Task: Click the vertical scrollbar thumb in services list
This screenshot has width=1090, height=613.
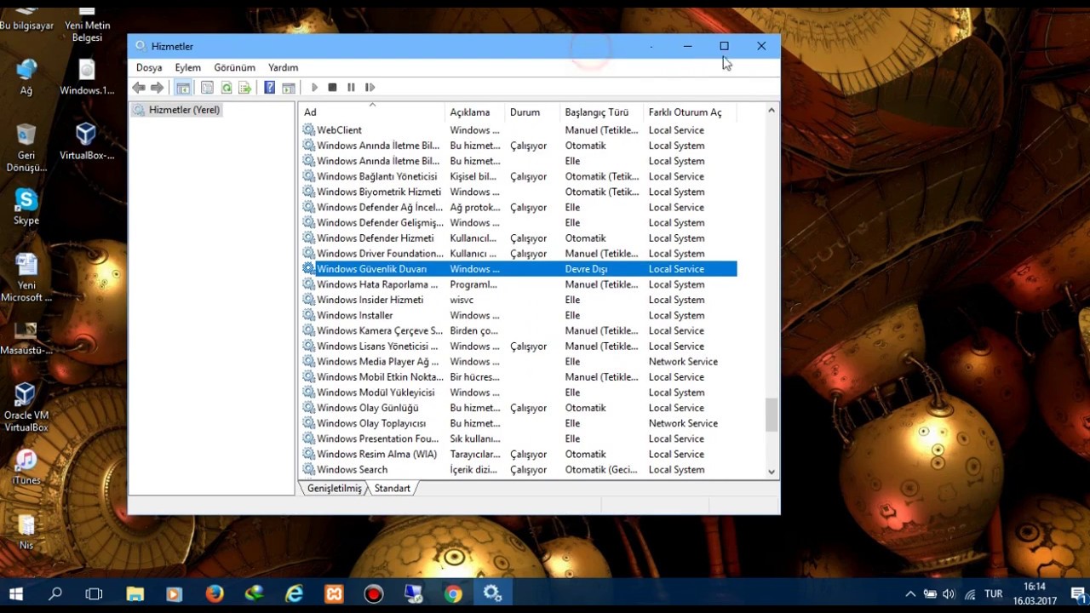Action: coord(772,415)
